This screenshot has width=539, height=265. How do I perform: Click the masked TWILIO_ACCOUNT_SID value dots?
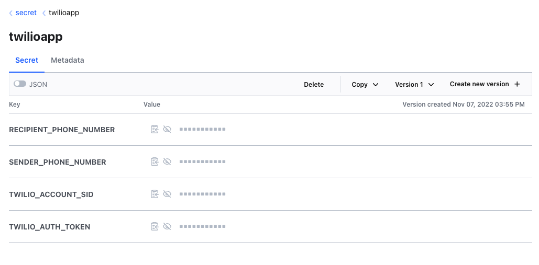click(203, 194)
